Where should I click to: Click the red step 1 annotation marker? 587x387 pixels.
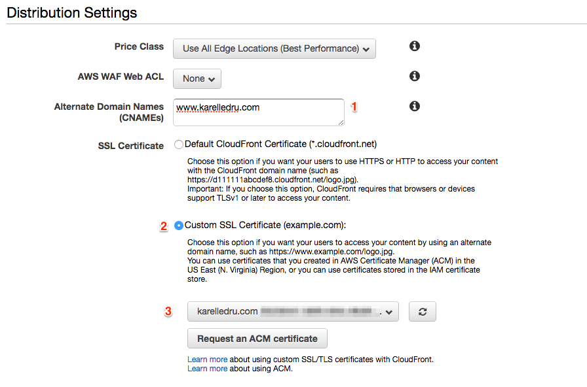point(354,107)
